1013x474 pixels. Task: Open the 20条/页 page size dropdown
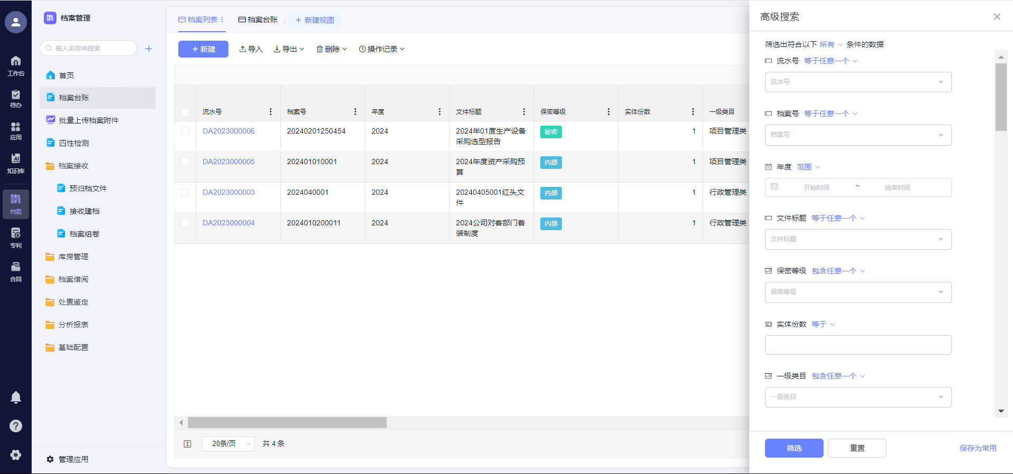pyautogui.click(x=228, y=444)
